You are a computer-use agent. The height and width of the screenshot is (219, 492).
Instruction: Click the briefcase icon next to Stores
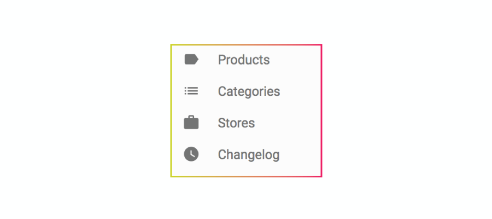coord(191,123)
